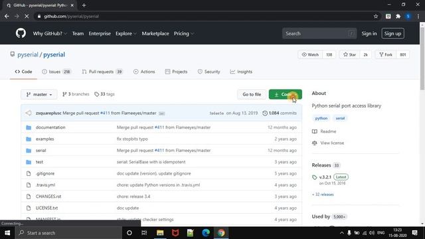Click the browser back arrow
The image size is (425, 239).
[7, 16]
